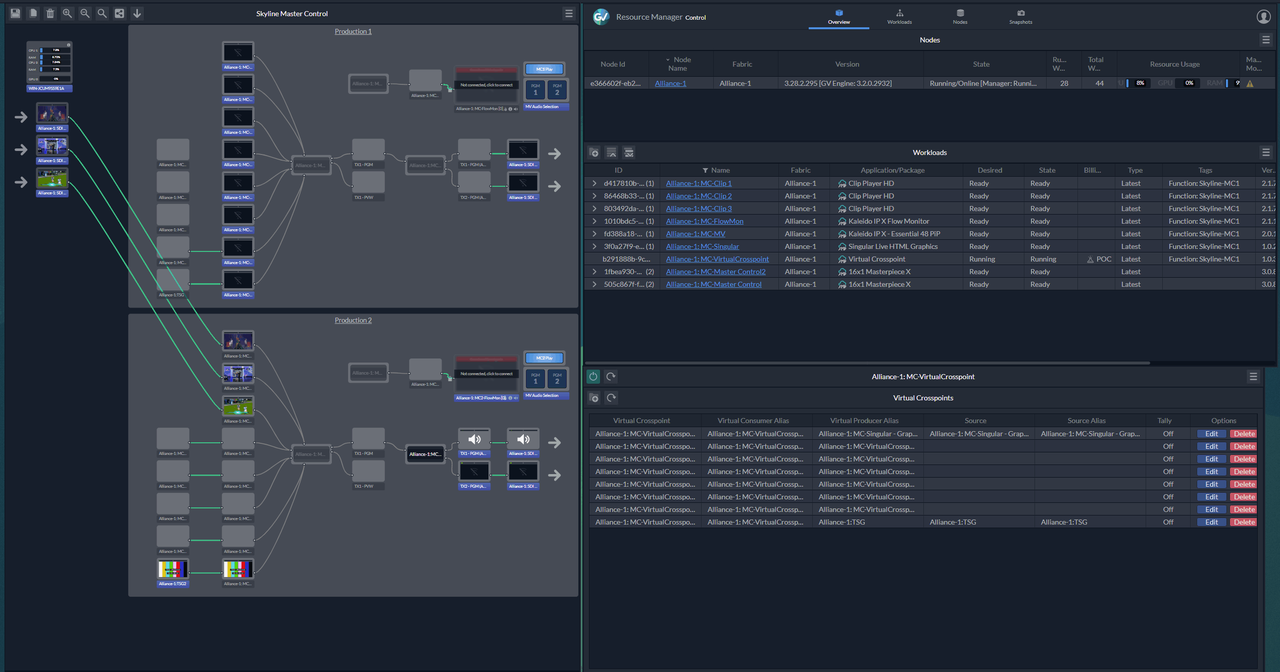Edit the Alliance-1:TSG crosspoint row

point(1211,522)
